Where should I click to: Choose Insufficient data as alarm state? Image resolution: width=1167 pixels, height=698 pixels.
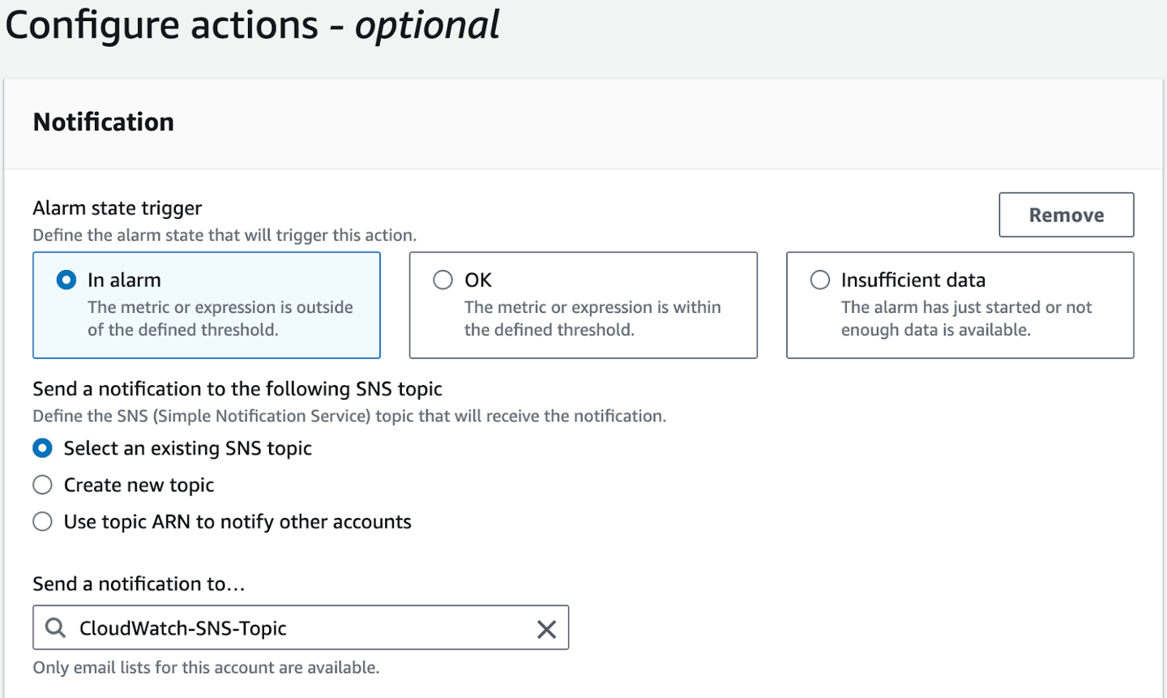click(819, 279)
